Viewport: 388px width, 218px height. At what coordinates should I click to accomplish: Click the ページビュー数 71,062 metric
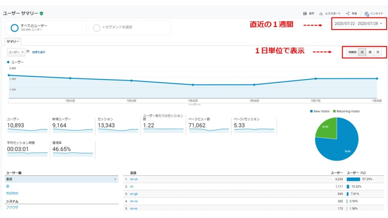point(209,125)
